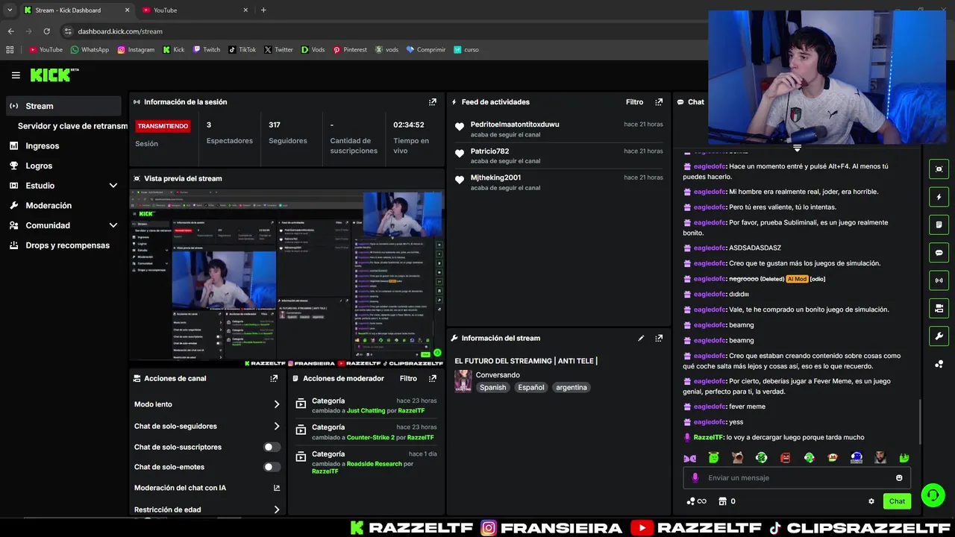Click the broadcast signal icon in right toolbar

(939, 280)
